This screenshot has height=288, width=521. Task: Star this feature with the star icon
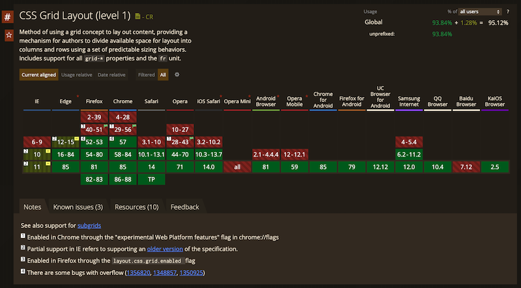(x=9, y=35)
